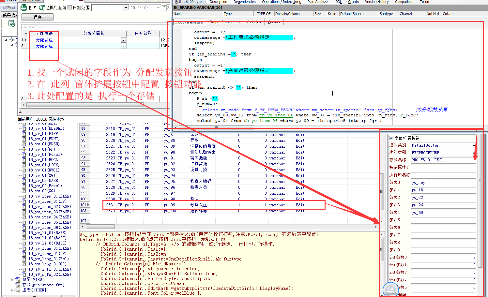Image resolution: width=488 pixels, height=297 pixels.
Task: Click the execute query search icon
Action: 42,7
